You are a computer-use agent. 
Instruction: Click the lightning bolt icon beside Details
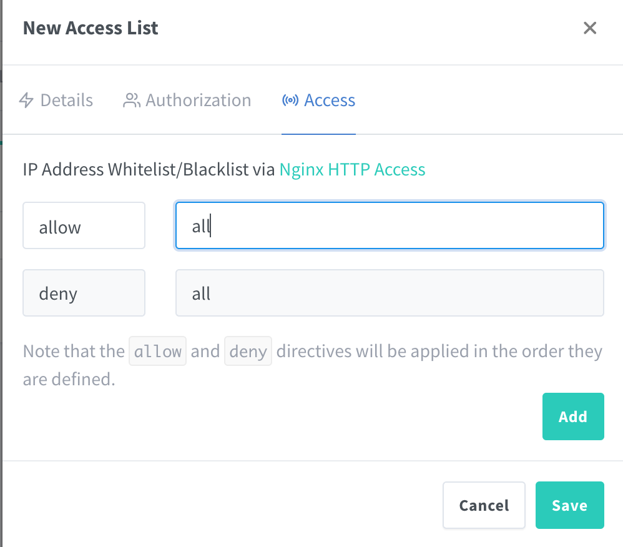(26, 99)
